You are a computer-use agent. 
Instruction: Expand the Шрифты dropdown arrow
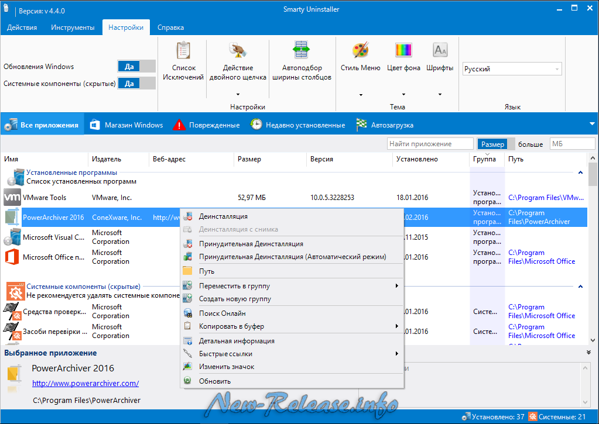(x=440, y=94)
